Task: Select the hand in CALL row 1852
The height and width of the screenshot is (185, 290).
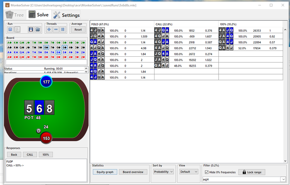Action: tap(162, 31)
